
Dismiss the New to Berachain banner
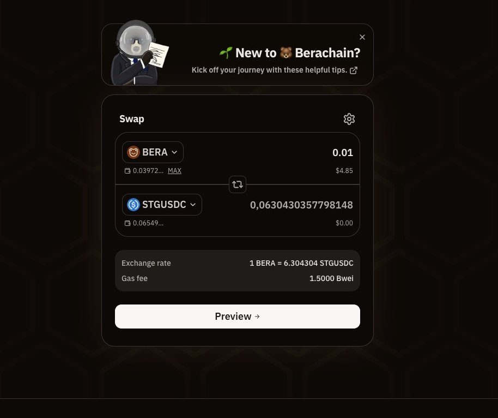(362, 37)
